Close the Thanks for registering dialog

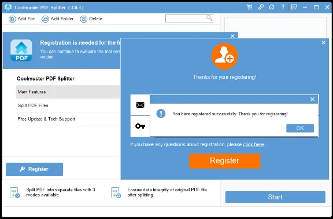tap(323, 42)
